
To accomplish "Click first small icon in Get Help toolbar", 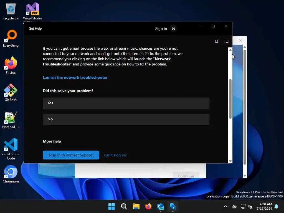I will point(216,41).
